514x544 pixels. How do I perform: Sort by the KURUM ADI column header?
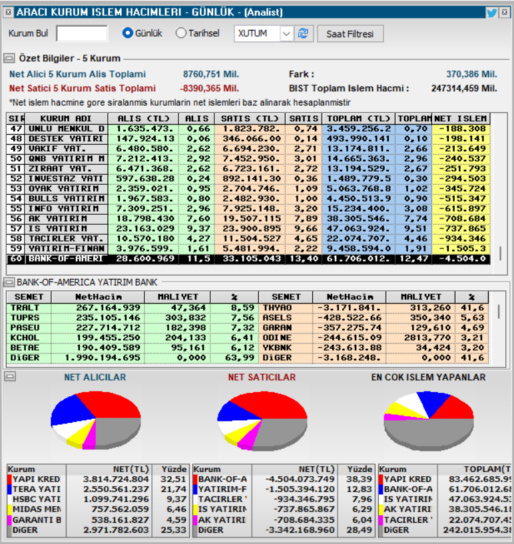(x=66, y=119)
